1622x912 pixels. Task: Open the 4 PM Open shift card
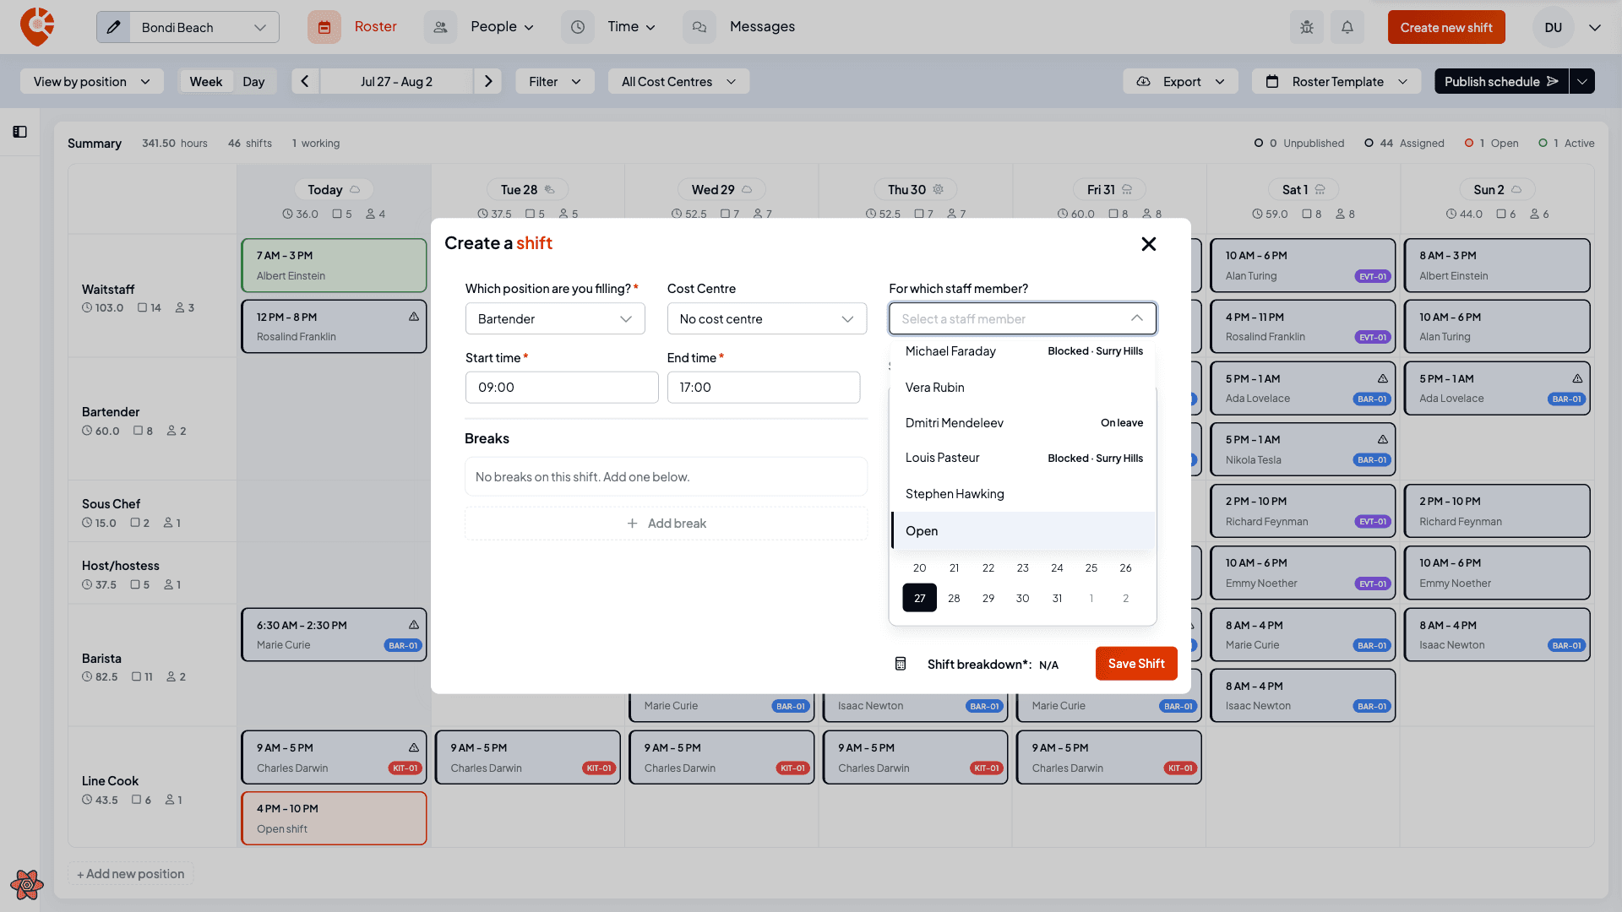click(334, 818)
